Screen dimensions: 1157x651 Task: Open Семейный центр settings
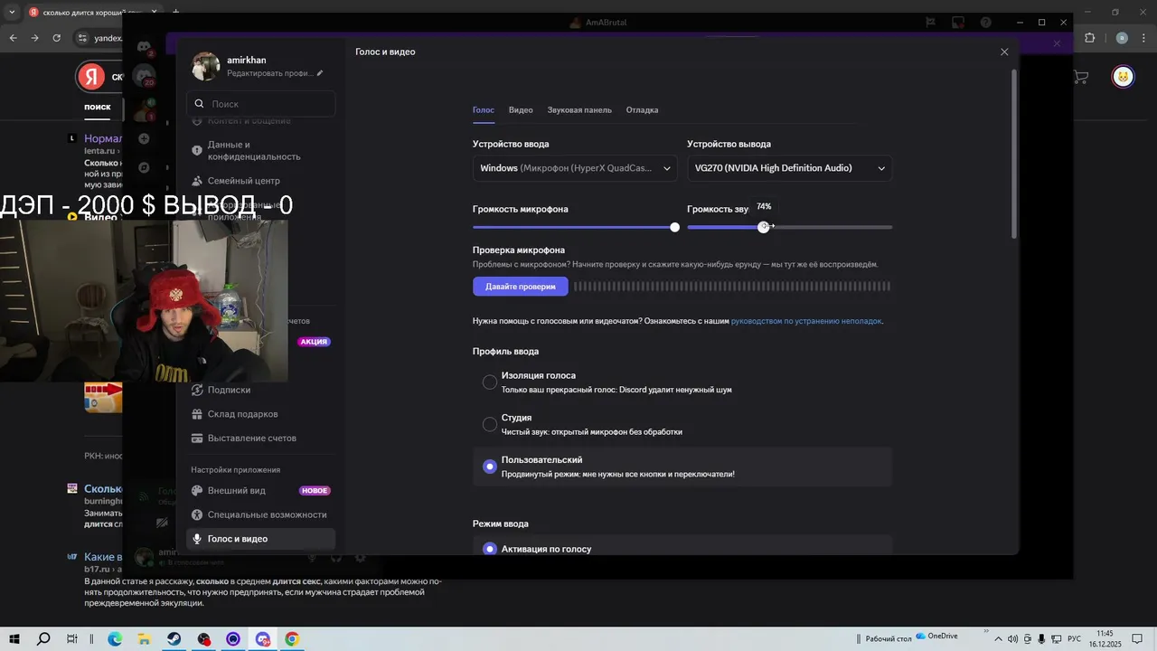261,181
